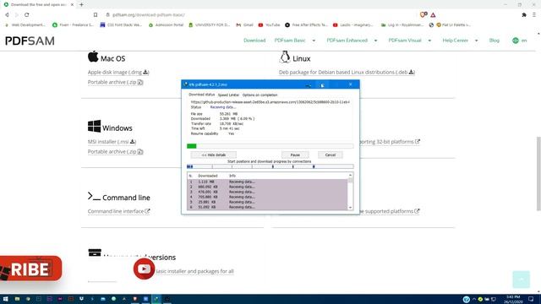Viewport: 541px width, 304px height.
Task: Switch to Download status tab
Action: 201,95
